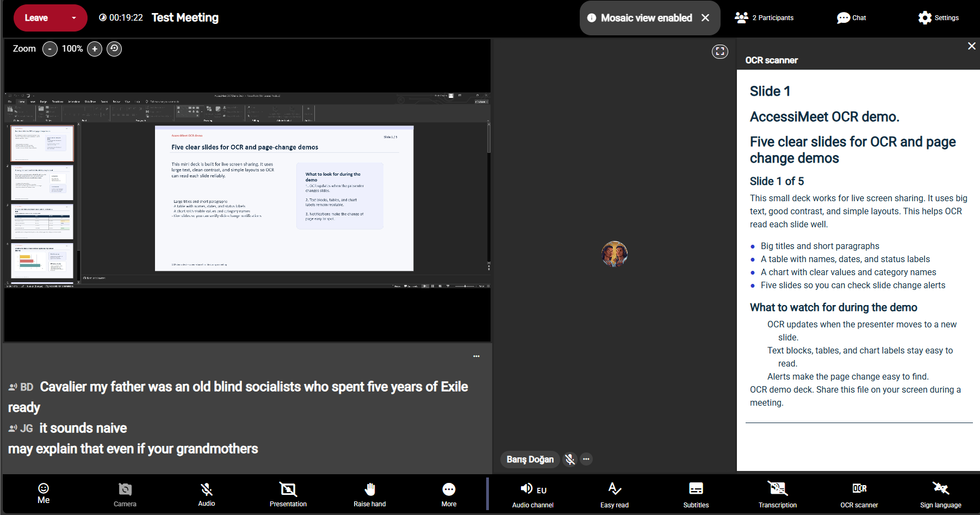This screenshot has width=980, height=515.
Task: Enter fullscreen for participant video
Action: pos(720,52)
